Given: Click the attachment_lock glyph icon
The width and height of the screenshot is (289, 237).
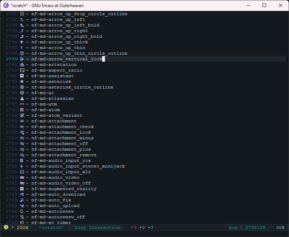Looking at the screenshot, I should pos(22,132).
